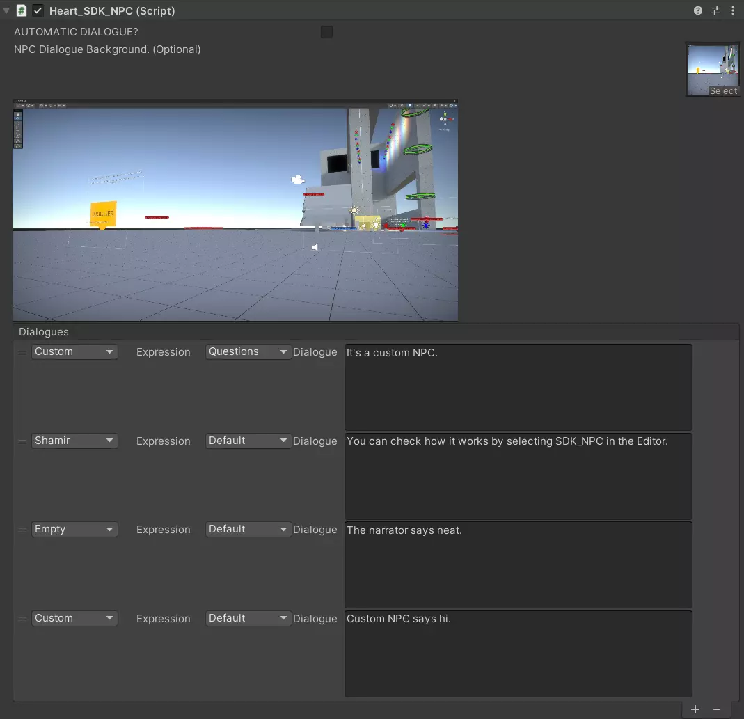Screen dimensions: 744x719
Task: Open the Questions expression dropdown
Action: coord(248,352)
